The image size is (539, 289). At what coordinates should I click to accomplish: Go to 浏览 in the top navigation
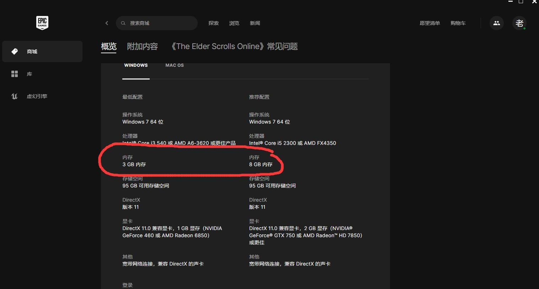[x=234, y=23]
